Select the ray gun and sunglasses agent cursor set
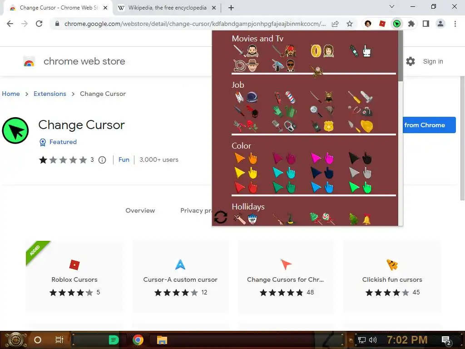The width and height of the screenshot is (465, 349). (x=284, y=65)
